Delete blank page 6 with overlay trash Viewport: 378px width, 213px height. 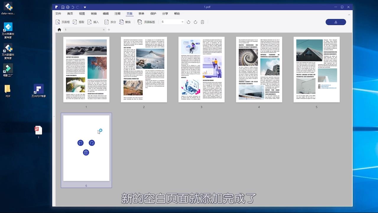coord(86,152)
